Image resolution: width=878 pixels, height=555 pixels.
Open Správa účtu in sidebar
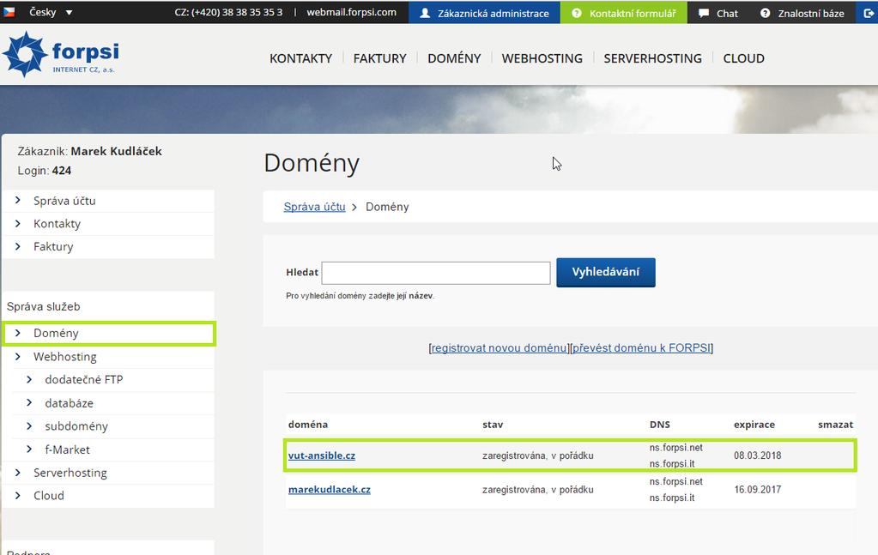coord(64,201)
